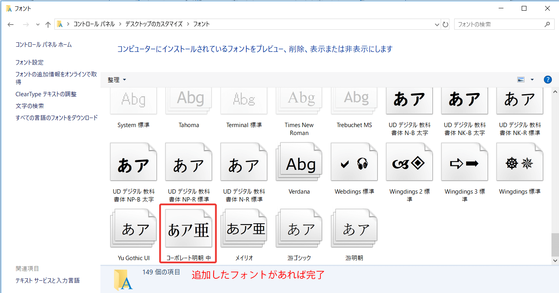Select the 游ゴシック font thumbnail
559x293 pixels.
(x=299, y=230)
